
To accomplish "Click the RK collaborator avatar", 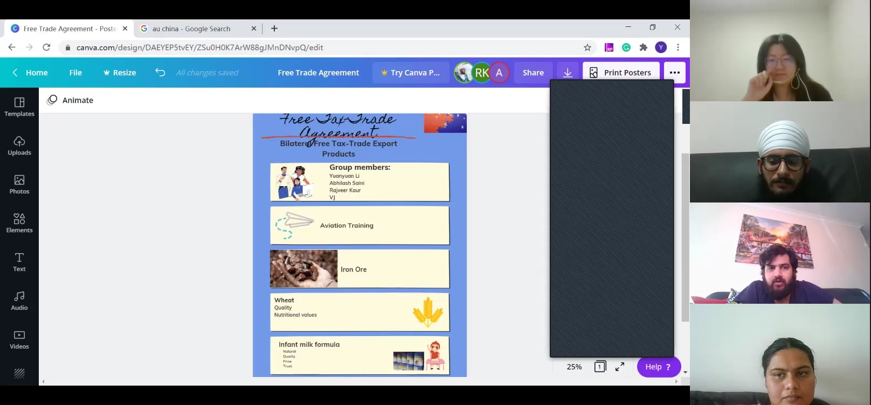I will (481, 73).
